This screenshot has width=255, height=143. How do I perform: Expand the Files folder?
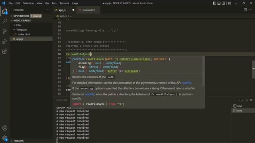pyautogui.click(x=19, y=25)
